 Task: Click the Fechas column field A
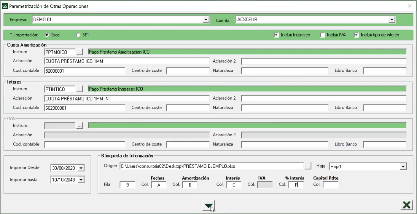pyautogui.click(x=159, y=185)
